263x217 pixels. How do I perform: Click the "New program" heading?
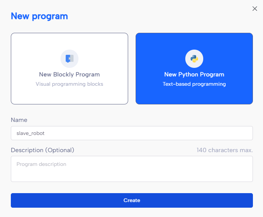pyautogui.click(x=40, y=16)
